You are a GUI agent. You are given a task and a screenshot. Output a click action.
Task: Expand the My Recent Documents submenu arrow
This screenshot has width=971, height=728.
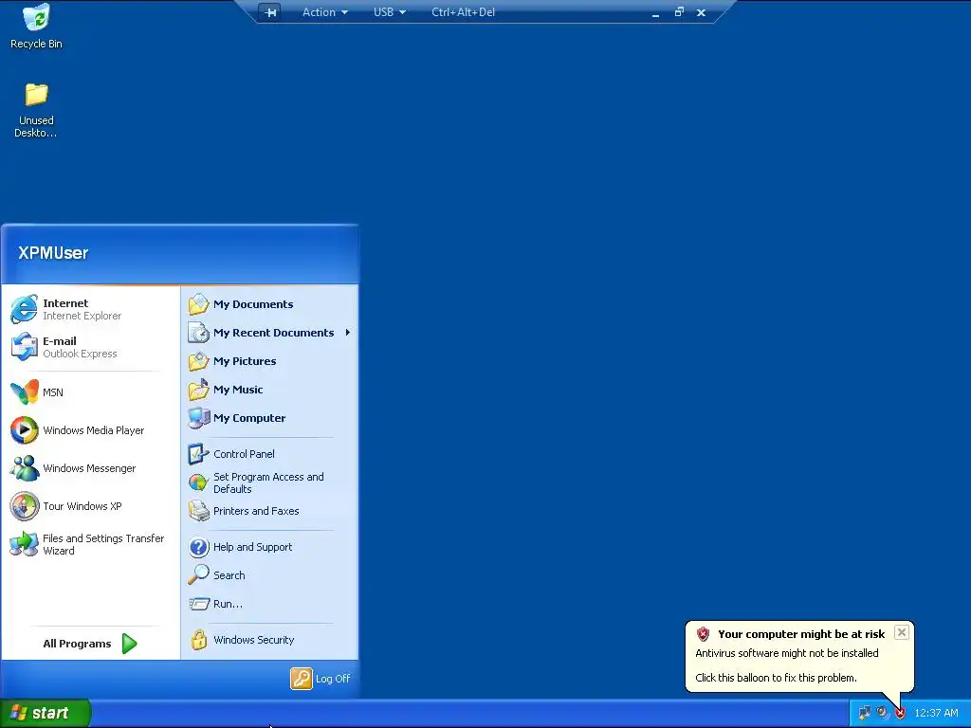[348, 333]
